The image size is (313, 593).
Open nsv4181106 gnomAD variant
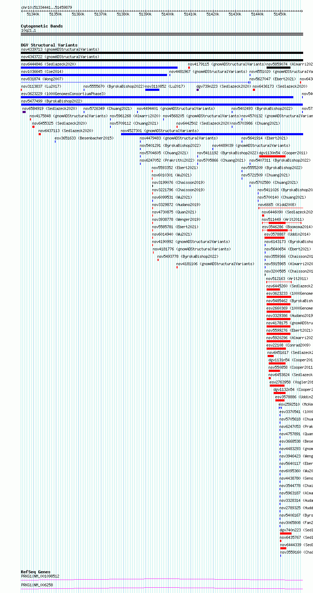point(215,264)
